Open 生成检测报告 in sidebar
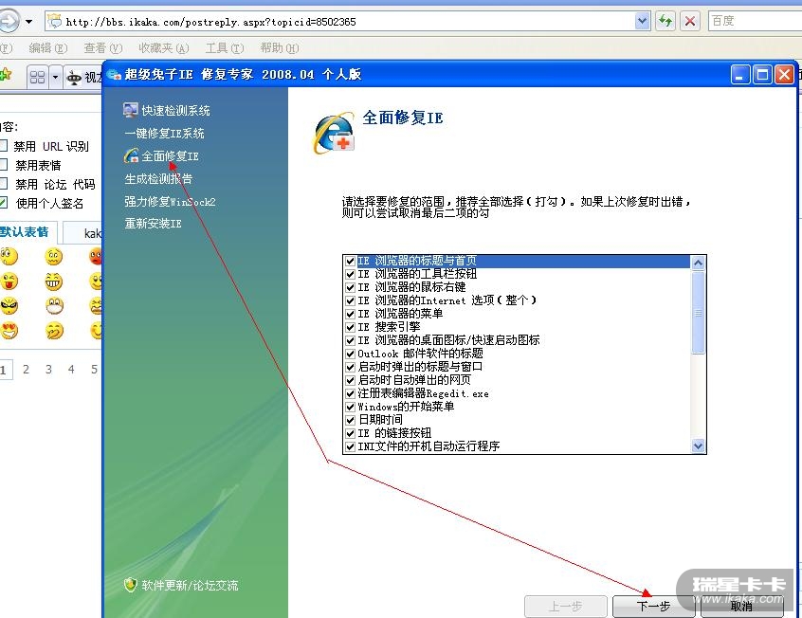The height and width of the screenshot is (618, 802). pyautogui.click(x=158, y=178)
